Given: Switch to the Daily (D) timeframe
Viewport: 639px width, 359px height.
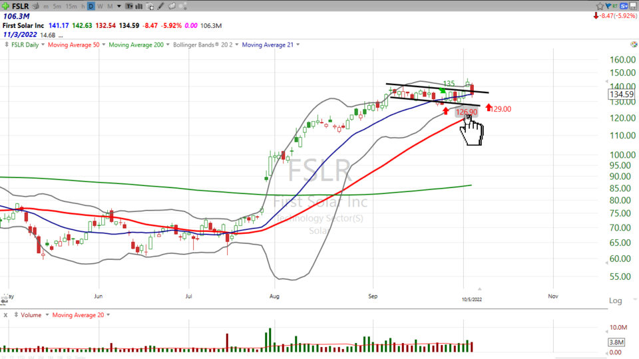Looking at the screenshot, I should (x=91, y=6).
